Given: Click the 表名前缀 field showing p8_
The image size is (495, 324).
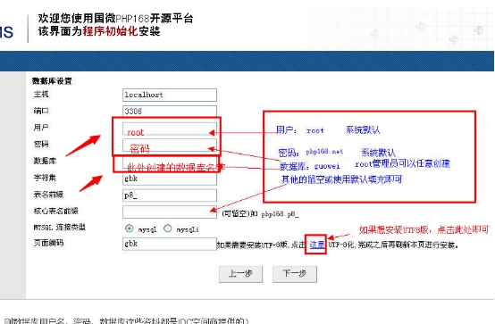Looking at the screenshot, I should (x=170, y=195).
